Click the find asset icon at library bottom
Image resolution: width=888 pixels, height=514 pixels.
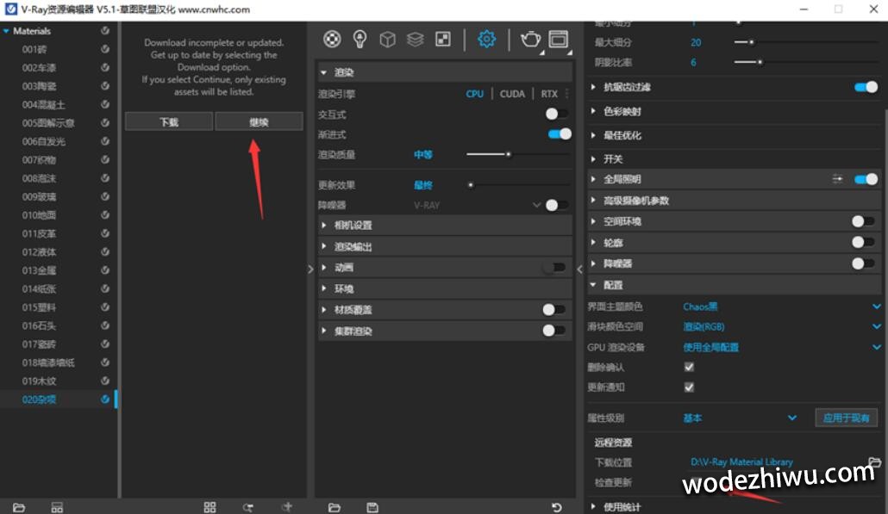pos(248,507)
